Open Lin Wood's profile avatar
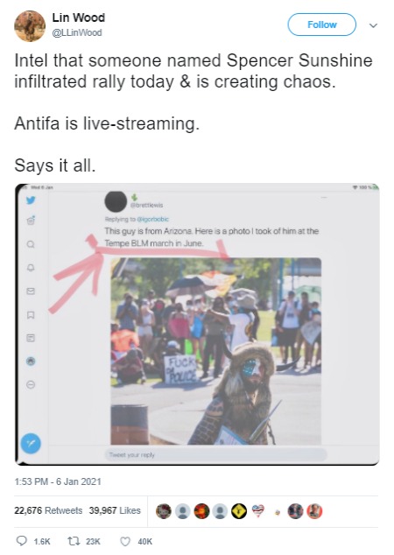 (x=30, y=26)
